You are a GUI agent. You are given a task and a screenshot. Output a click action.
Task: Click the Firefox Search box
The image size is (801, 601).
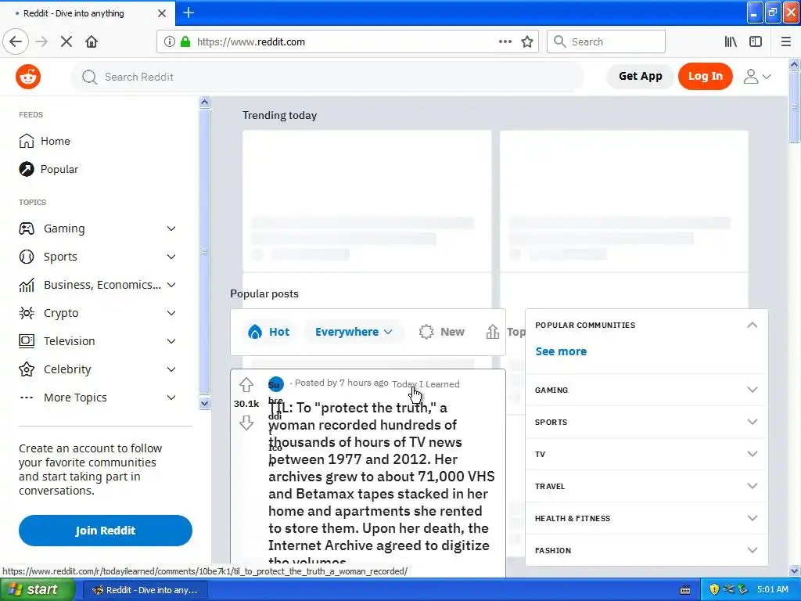pyautogui.click(x=606, y=41)
